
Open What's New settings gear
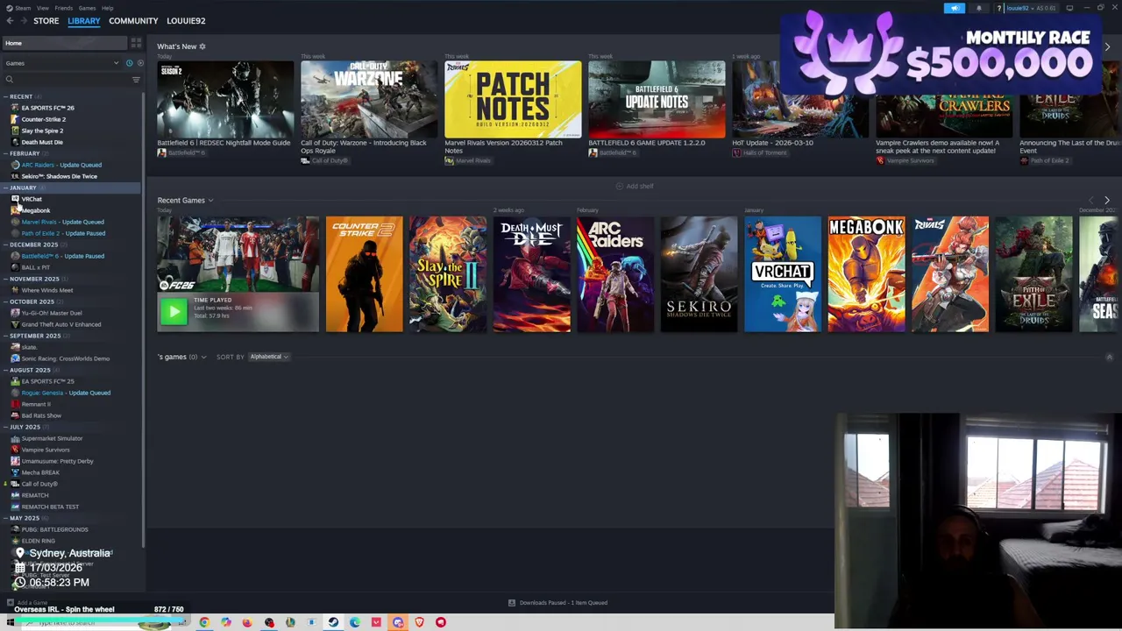tap(202, 46)
